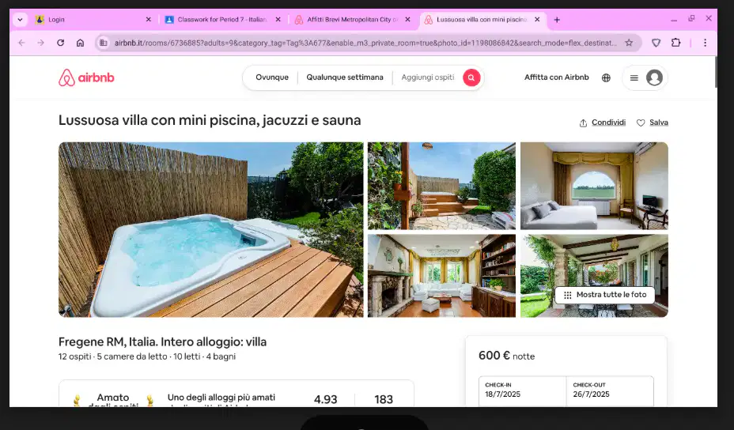
Task: Click the Airbnb logo
Action: (x=86, y=77)
